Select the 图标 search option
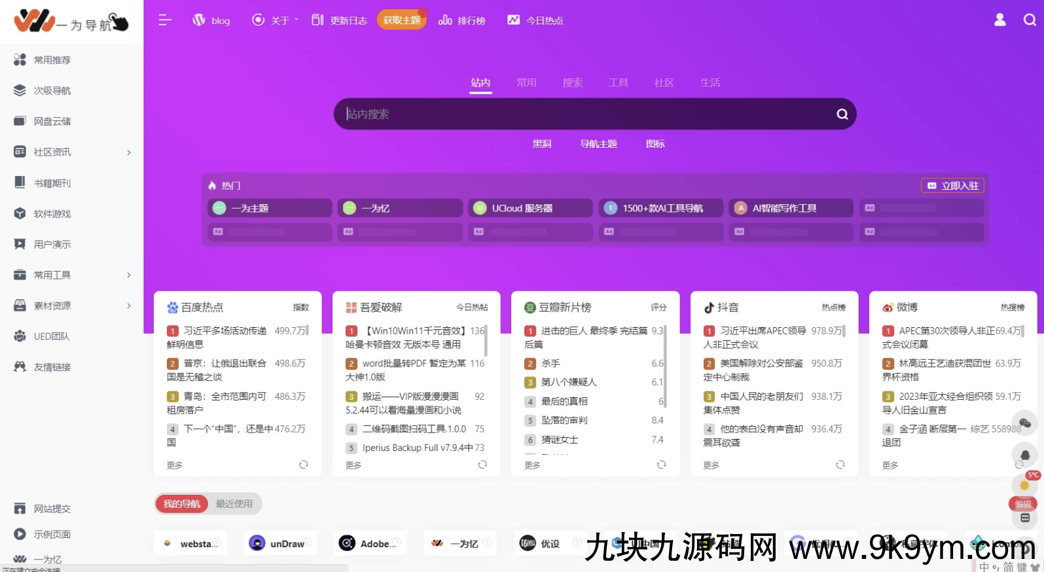Viewport: 1044px width, 572px height. (x=655, y=144)
